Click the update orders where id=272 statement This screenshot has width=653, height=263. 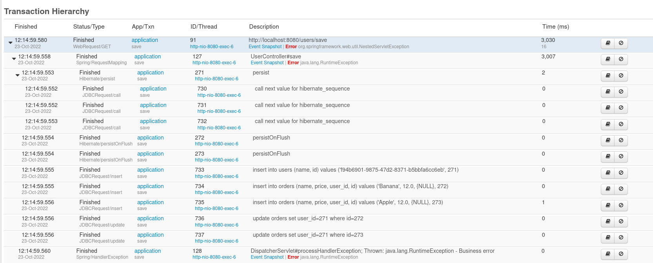(x=308, y=218)
